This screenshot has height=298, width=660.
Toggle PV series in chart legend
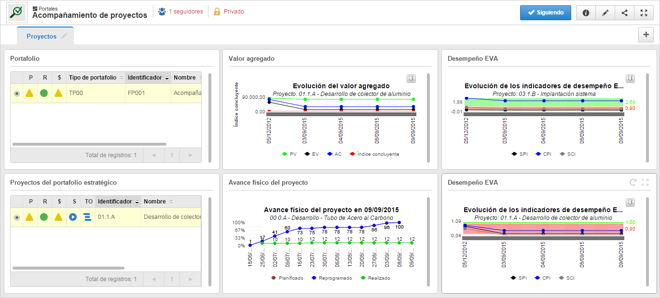pyautogui.click(x=289, y=154)
